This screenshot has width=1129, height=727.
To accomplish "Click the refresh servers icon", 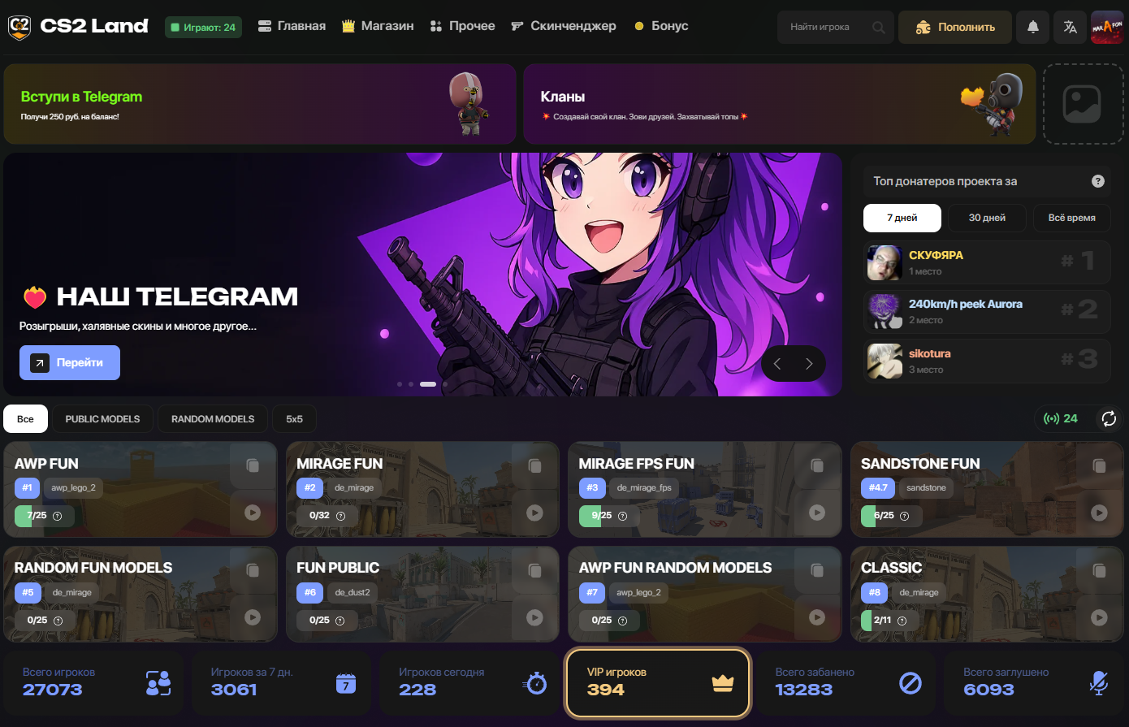I will pos(1109,419).
